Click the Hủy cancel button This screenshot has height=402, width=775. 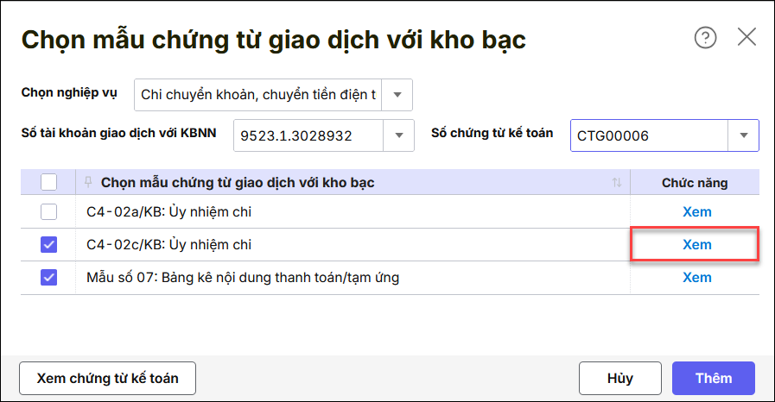click(x=620, y=378)
